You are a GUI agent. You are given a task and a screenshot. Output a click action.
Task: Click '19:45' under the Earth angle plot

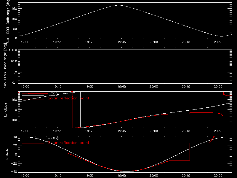pos(121,42)
